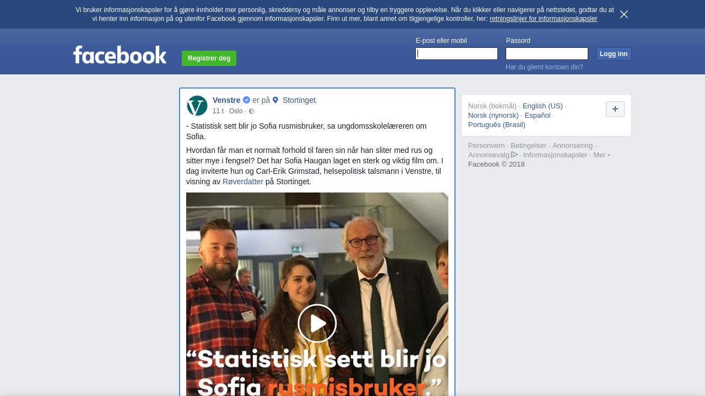The width and height of the screenshot is (705, 396).
Task: Open retningslinjer for informasjonskapsler link
Action: click(x=543, y=19)
